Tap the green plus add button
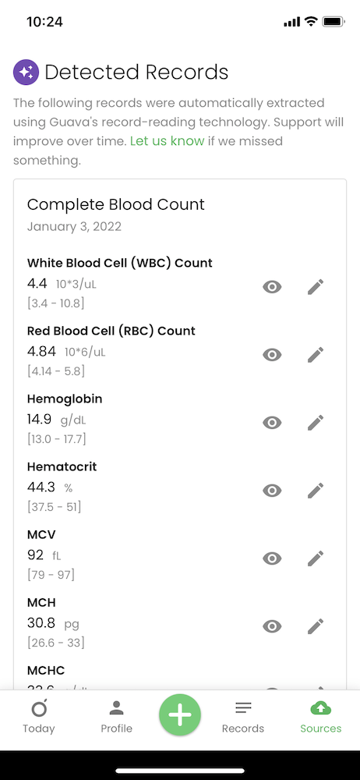 pos(180,714)
